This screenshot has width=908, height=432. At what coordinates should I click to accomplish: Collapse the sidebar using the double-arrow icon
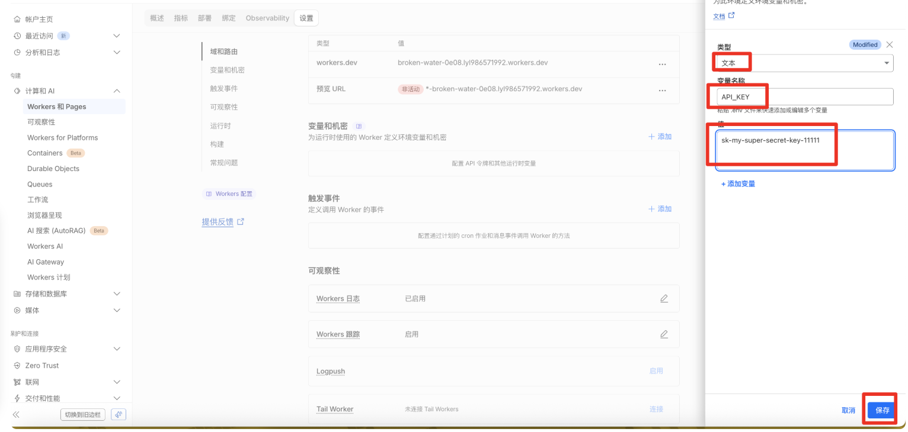point(16,415)
